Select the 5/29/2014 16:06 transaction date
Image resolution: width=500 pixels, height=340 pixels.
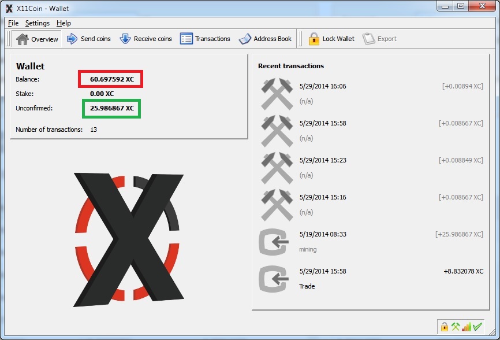323,86
